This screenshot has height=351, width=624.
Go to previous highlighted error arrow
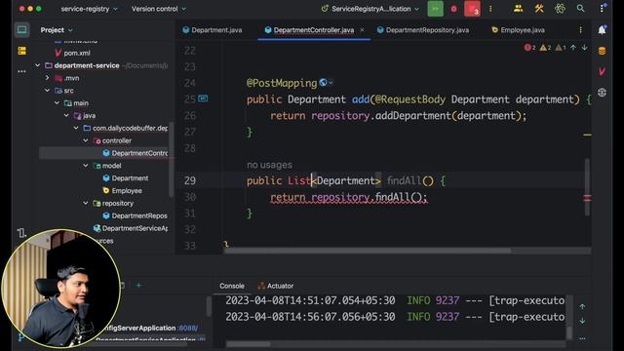573,48
